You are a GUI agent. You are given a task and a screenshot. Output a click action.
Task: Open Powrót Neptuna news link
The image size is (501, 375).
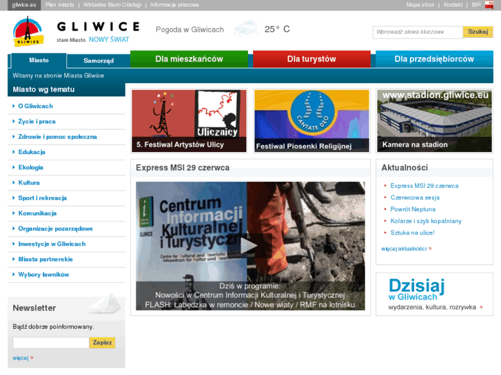(x=413, y=209)
